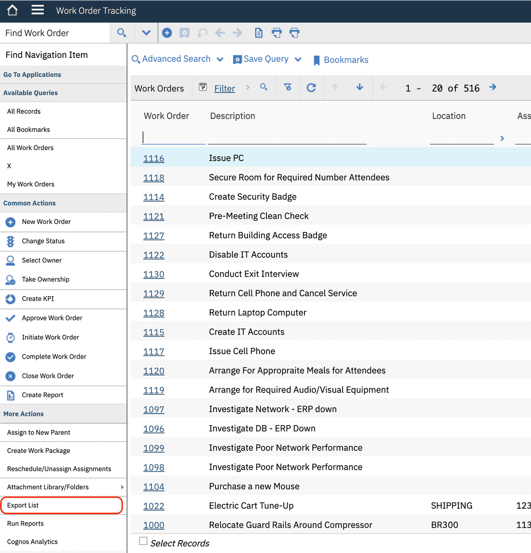Expand the Advanced Search dropdown

(220, 59)
